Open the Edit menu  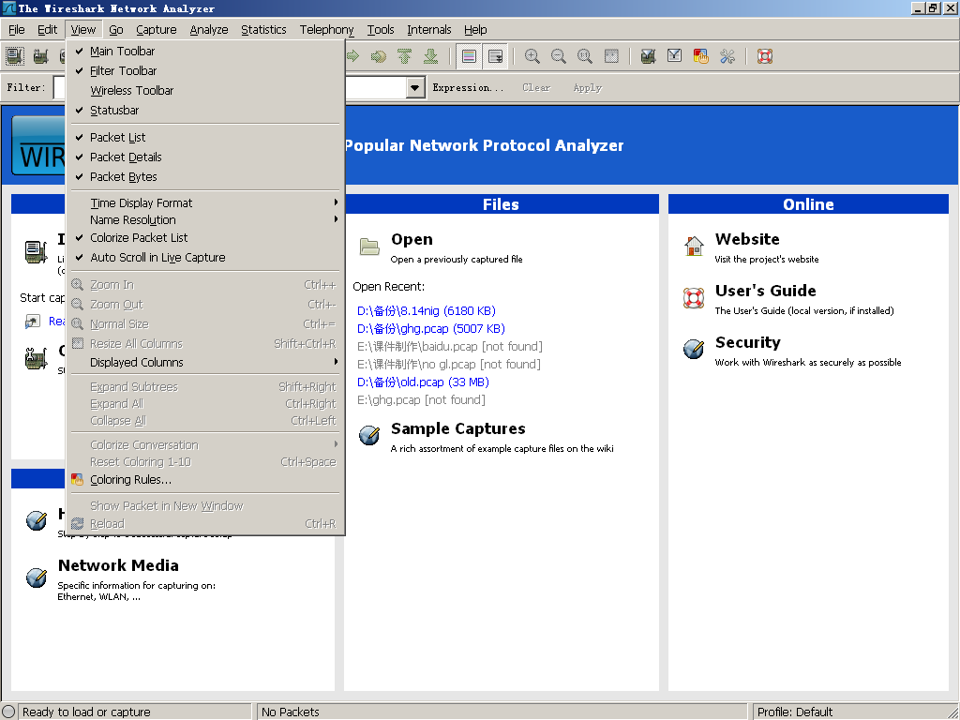click(x=47, y=29)
